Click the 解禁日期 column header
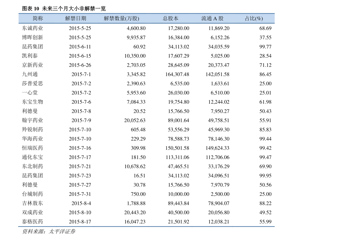Viewport: 352px width, 240px height. (x=76, y=18)
